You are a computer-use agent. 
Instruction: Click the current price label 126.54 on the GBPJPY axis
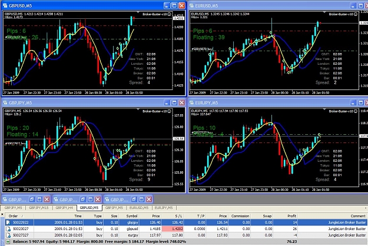click(x=178, y=139)
